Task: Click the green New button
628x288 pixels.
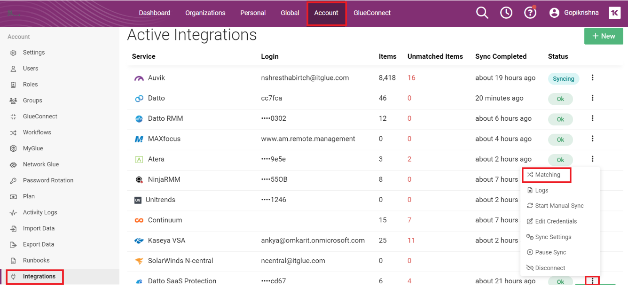Action: point(603,36)
